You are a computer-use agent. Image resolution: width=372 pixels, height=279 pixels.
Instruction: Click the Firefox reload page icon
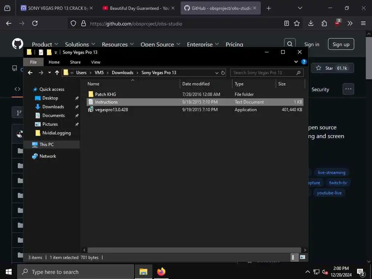click(35, 23)
